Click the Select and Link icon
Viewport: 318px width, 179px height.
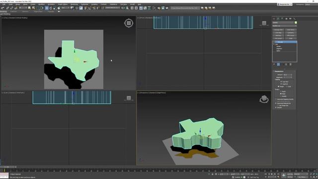tap(7, 8)
